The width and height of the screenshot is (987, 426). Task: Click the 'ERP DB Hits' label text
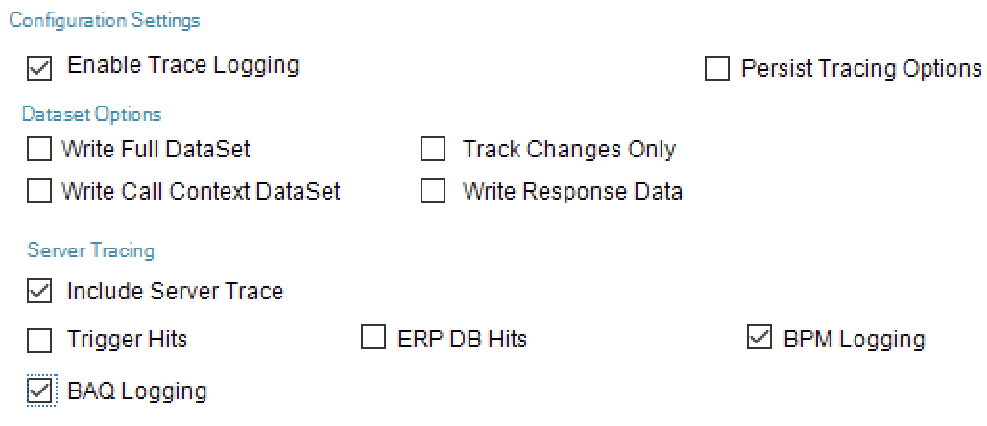[462, 340]
